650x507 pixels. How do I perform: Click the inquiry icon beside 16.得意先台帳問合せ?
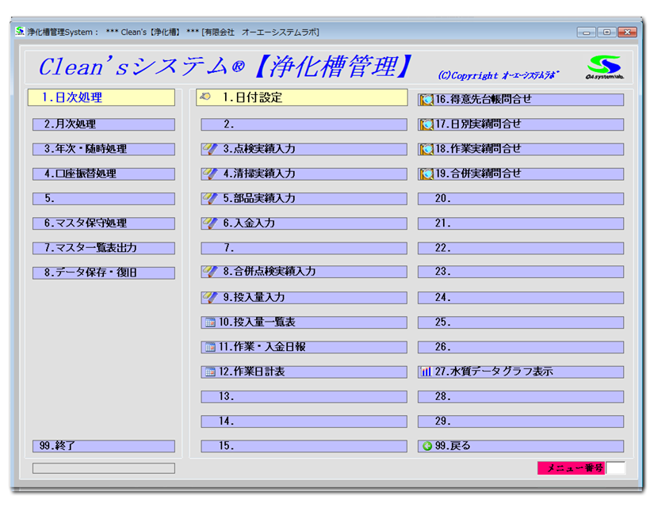pos(426,100)
